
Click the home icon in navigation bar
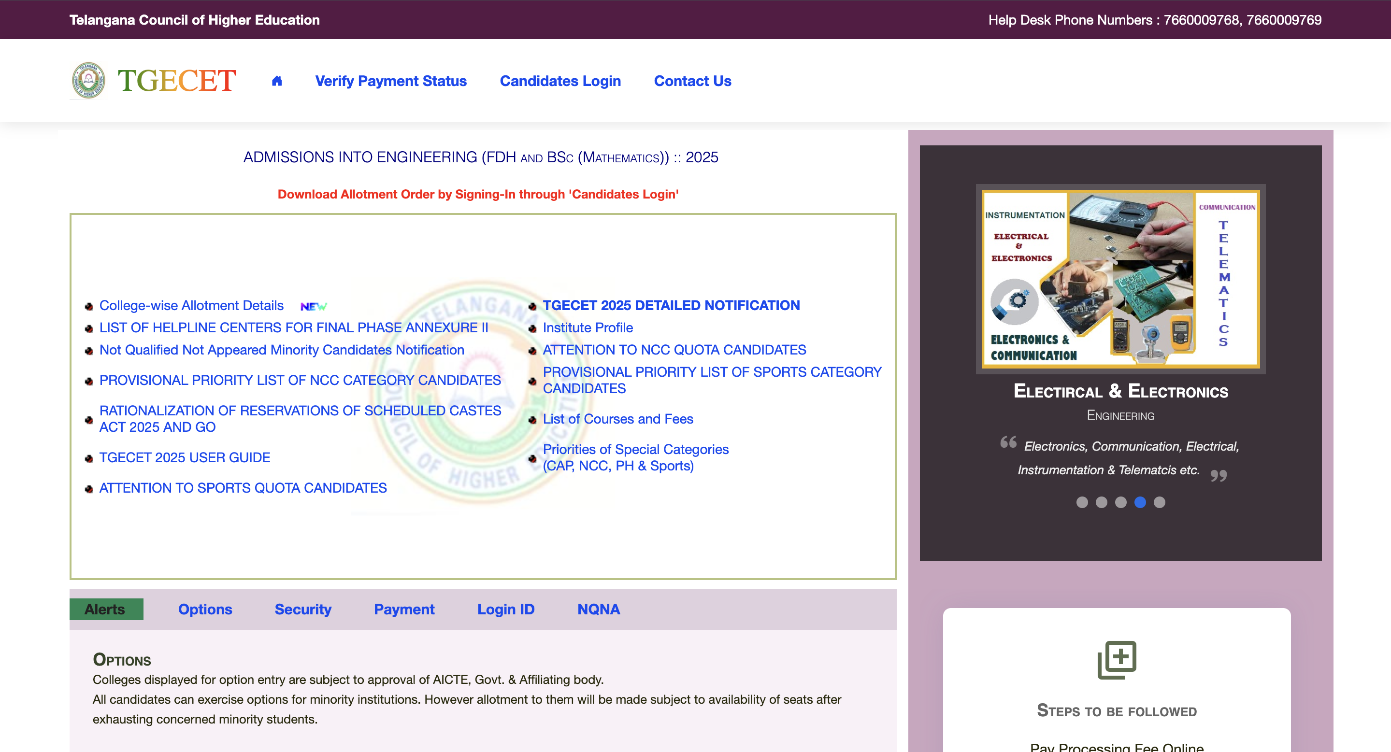point(276,81)
